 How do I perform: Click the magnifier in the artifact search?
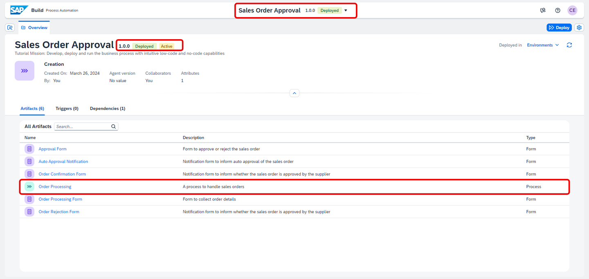(114, 127)
